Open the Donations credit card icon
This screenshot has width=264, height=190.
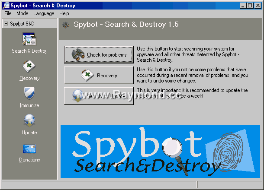29,149
